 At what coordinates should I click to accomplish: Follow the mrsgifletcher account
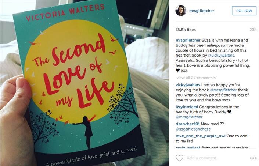(244, 11)
